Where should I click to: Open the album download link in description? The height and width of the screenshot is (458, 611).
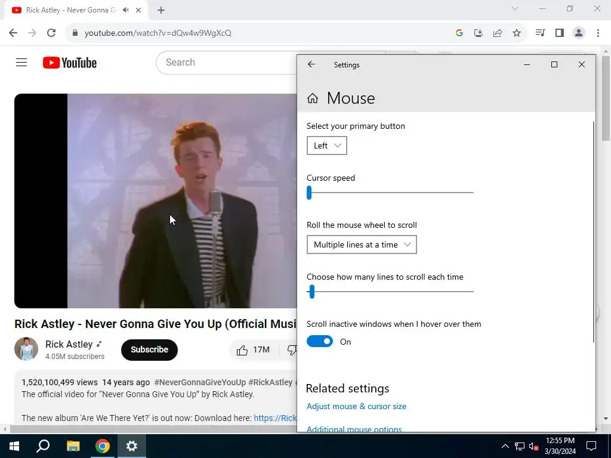275,418
